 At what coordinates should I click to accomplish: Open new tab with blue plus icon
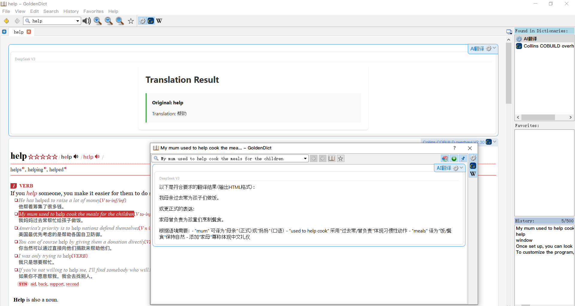coord(4,32)
